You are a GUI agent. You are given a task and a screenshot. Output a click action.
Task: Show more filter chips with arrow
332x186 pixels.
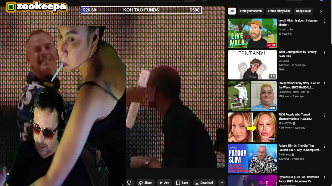[x=321, y=11]
